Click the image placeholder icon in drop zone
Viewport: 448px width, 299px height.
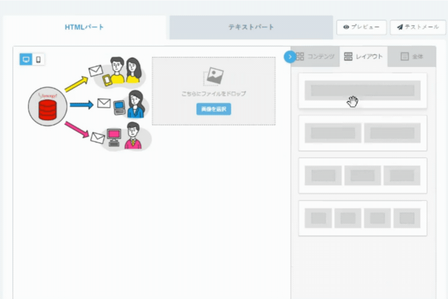coord(214,76)
